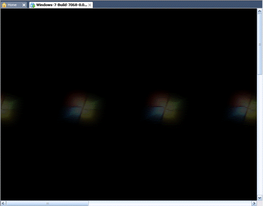The image size is (263, 206).
Task: Click inside the black VM display
Action: 129,104
